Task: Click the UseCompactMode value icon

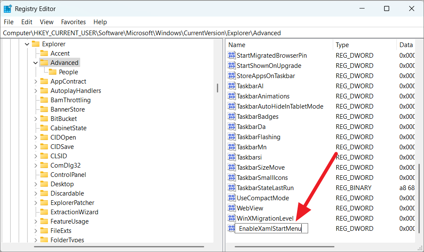Action: (231, 198)
